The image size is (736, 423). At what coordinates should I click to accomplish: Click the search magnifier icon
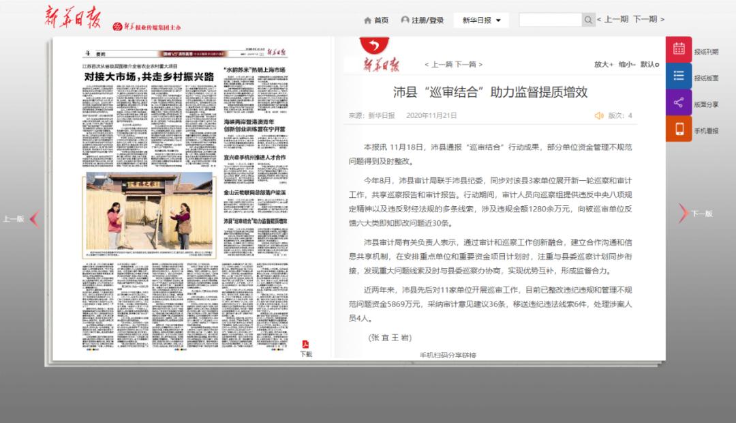[x=588, y=20]
